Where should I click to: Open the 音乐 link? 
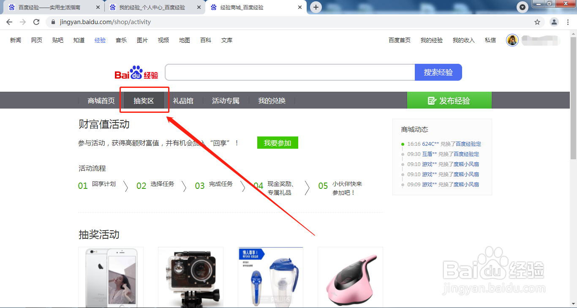click(121, 40)
